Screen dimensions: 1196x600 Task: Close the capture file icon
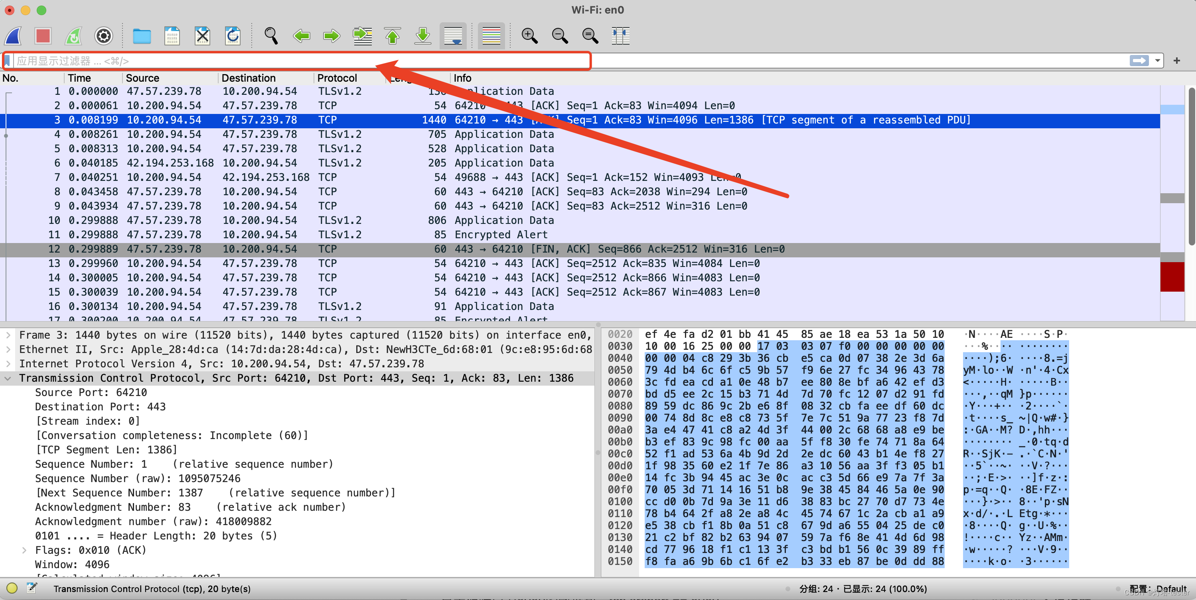click(x=202, y=36)
